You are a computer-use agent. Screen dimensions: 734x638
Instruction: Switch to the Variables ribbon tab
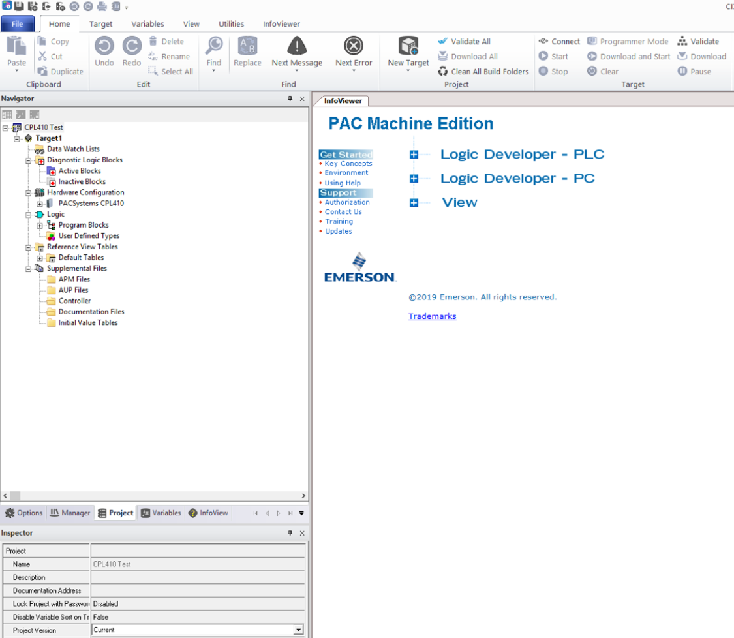[x=147, y=24]
